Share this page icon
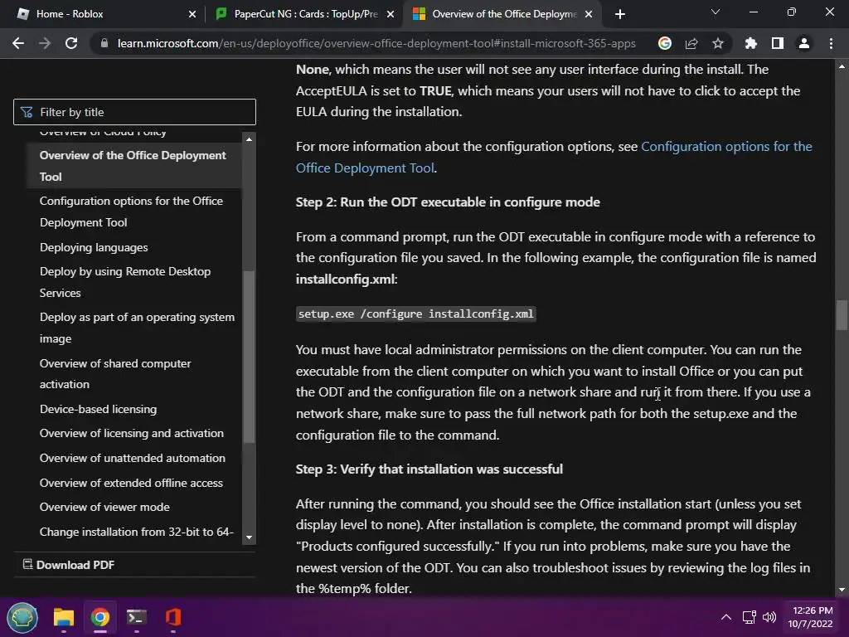This screenshot has width=849, height=637. [691, 43]
